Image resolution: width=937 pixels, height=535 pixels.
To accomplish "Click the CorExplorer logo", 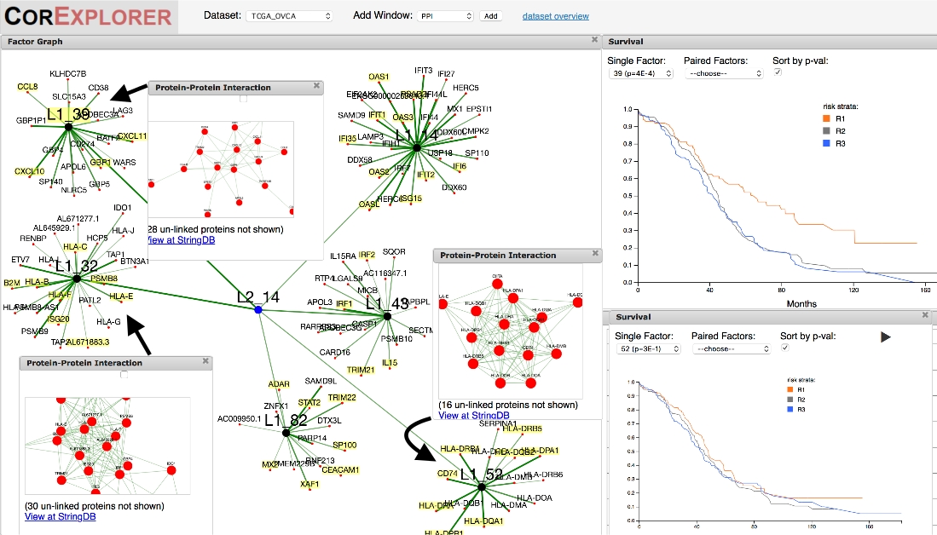I will (89, 16).
